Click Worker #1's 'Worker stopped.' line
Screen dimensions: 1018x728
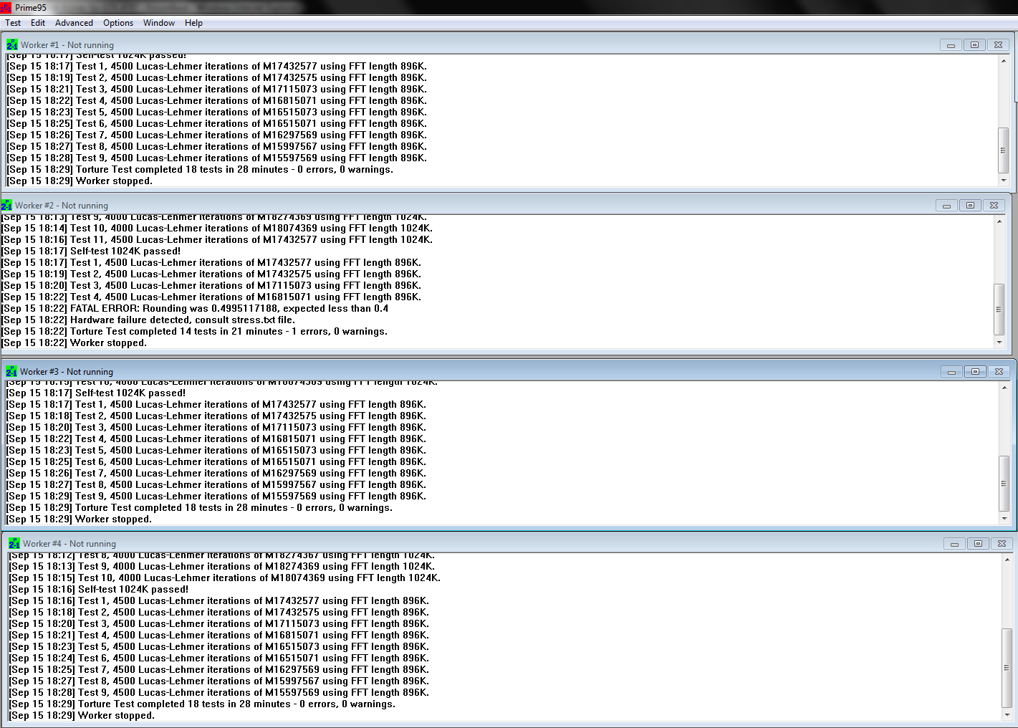[80, 181]
